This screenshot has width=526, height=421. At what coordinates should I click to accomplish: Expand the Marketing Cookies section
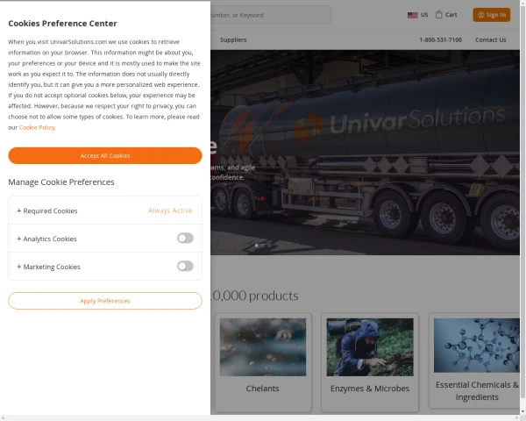coord(48,267)
